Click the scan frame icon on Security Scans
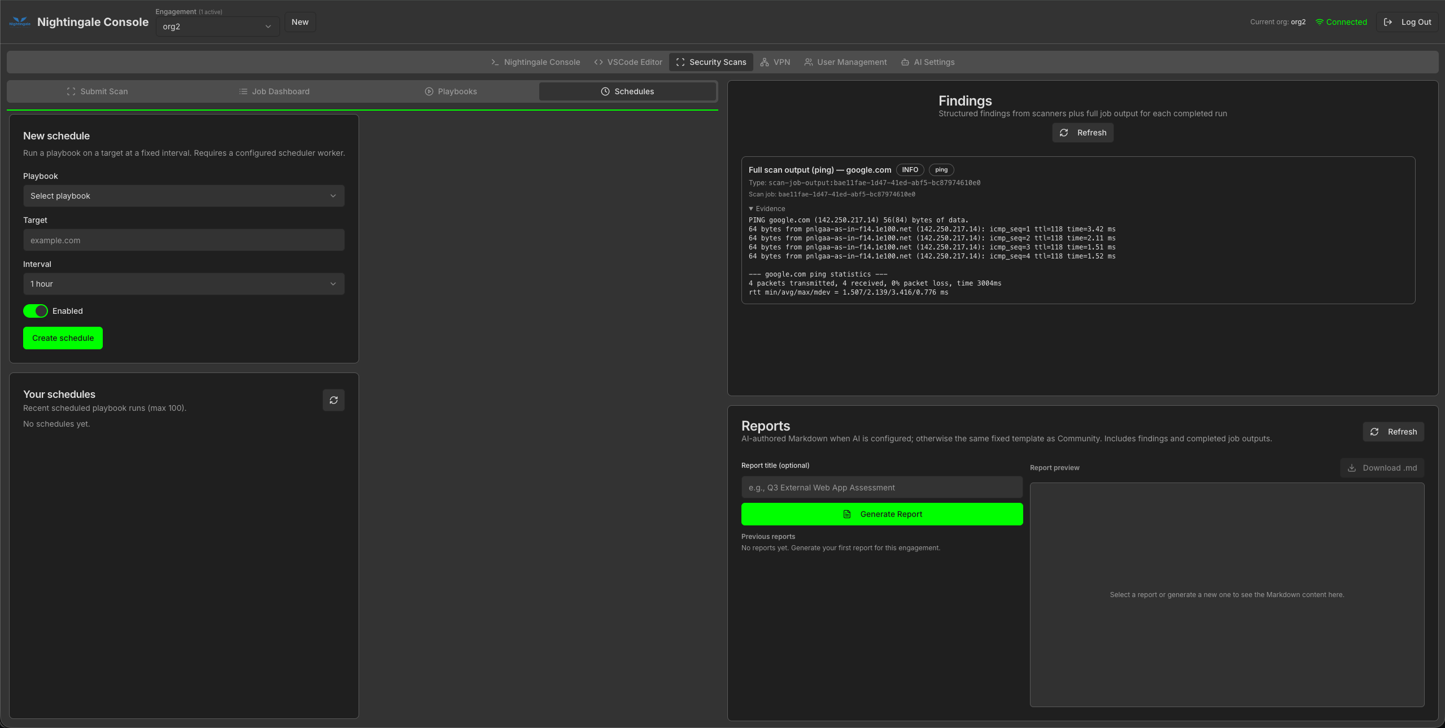The image size is (1445, 728). (680, 62)
